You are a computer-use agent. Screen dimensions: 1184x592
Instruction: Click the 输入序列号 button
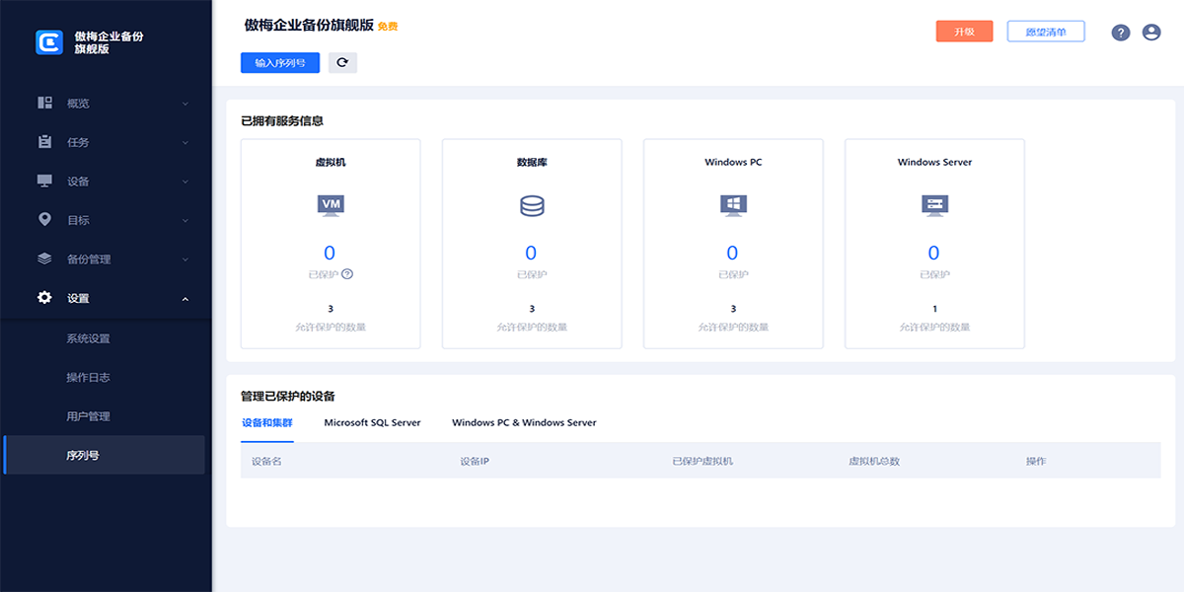click(x=280, y=62)
